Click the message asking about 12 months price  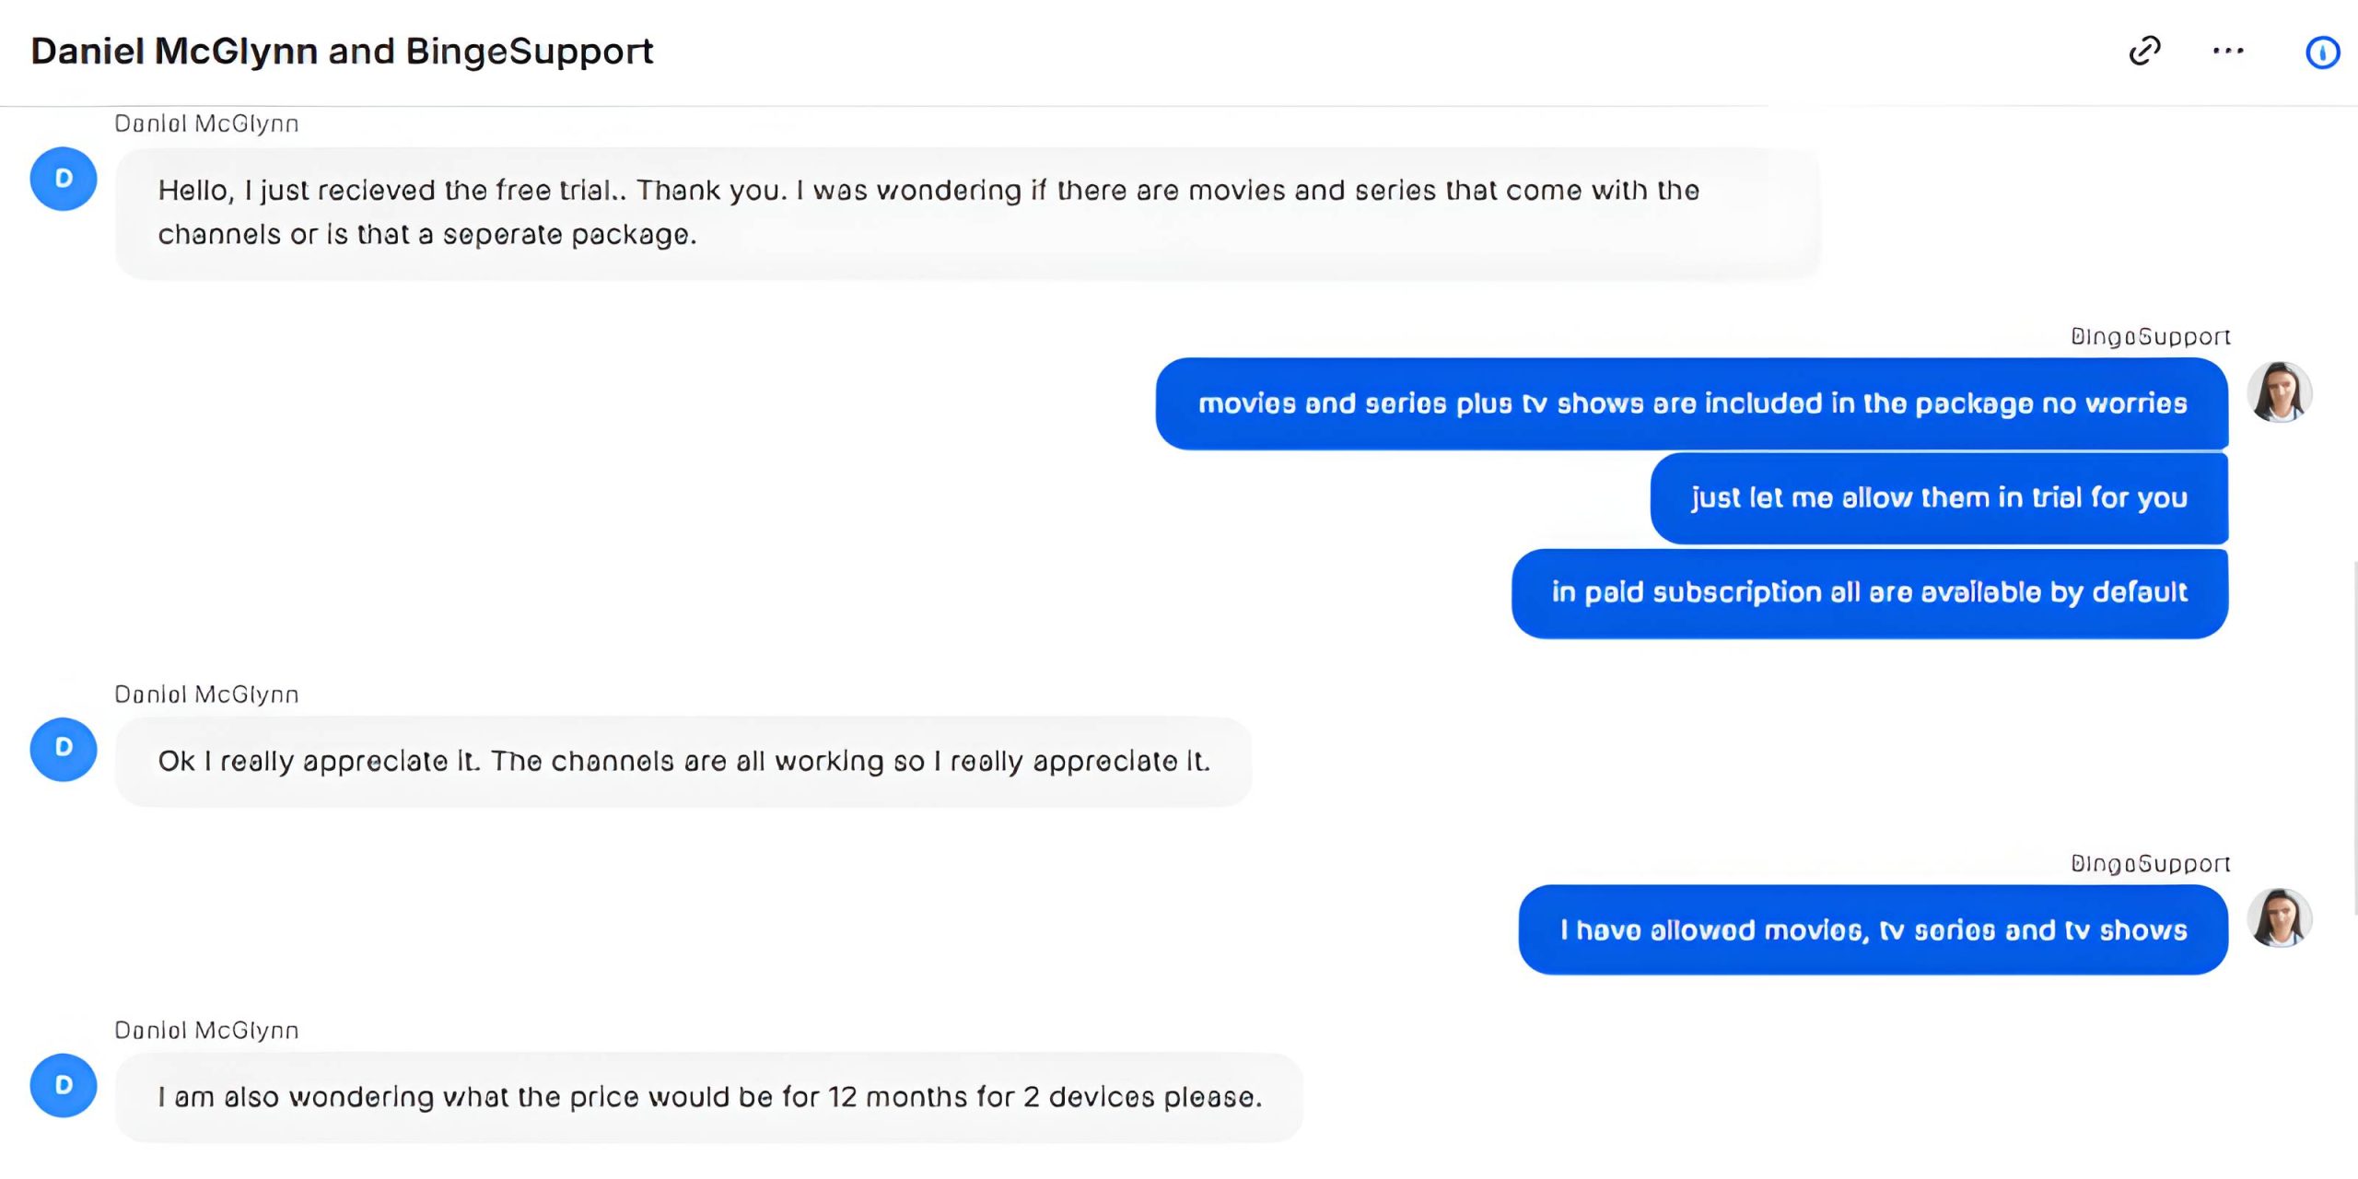click(708, 1097)
